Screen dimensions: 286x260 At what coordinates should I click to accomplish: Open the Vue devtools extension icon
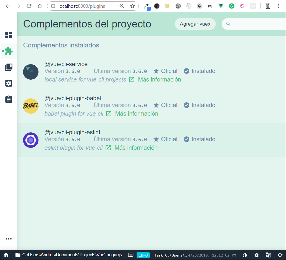tap(221, 6)
